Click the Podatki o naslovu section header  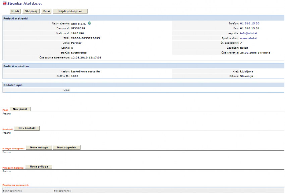[x=16, y=66]
